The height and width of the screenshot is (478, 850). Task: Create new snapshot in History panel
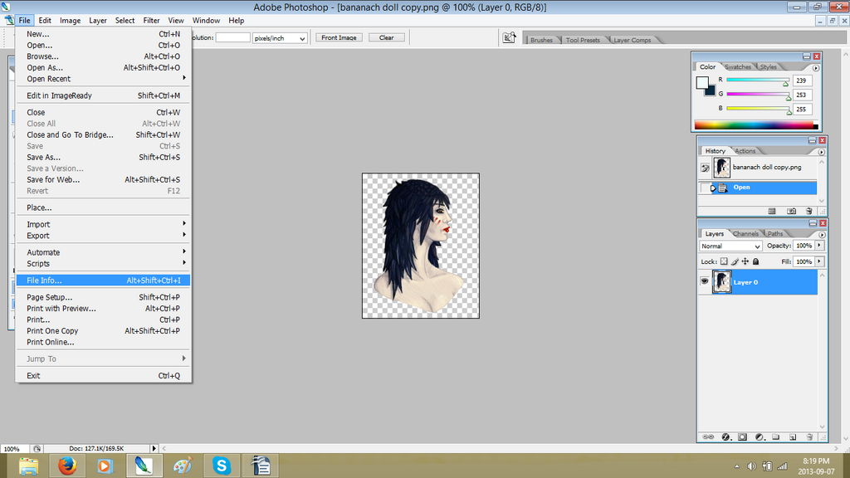791,211
